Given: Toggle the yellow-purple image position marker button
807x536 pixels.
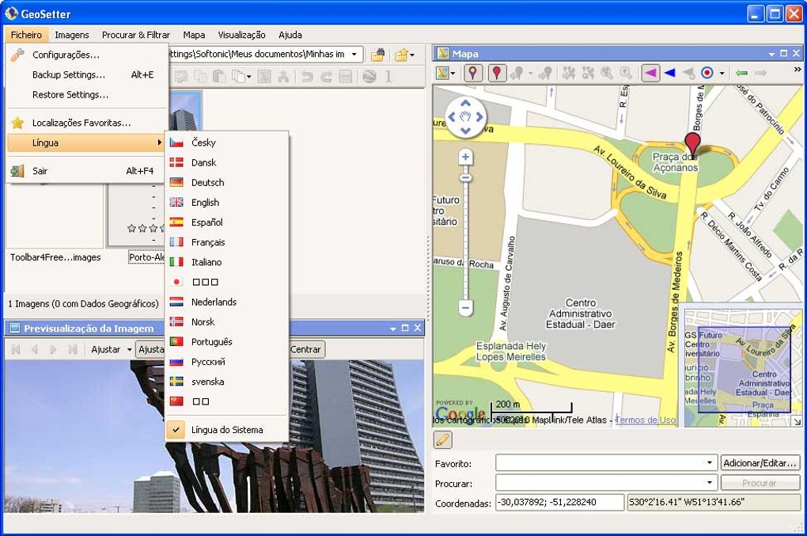Looking at the screenshot, I should 472,73.
